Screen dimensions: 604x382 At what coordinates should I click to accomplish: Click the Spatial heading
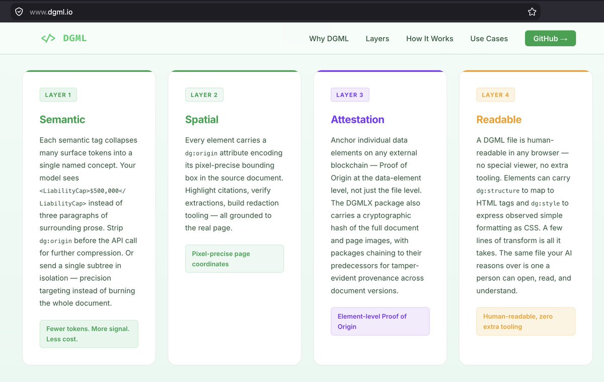pyautogui.click(x=202, y=119)
